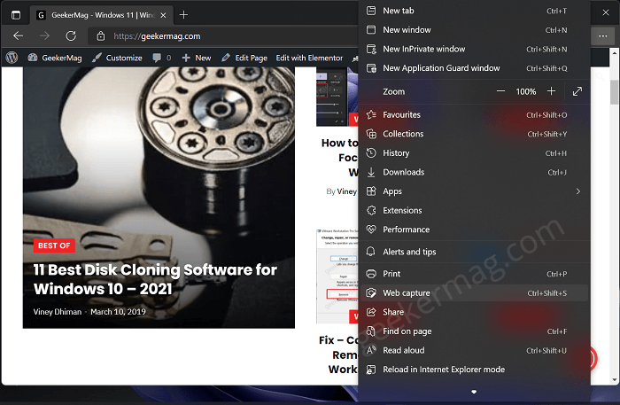Click the Favourites star icon
The image size is (620, 405).
point(371,114)
